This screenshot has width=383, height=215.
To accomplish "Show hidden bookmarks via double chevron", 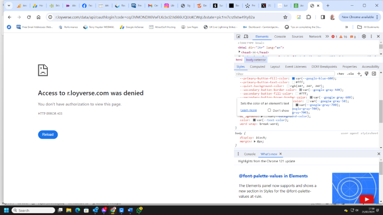I will pos(347,27).
